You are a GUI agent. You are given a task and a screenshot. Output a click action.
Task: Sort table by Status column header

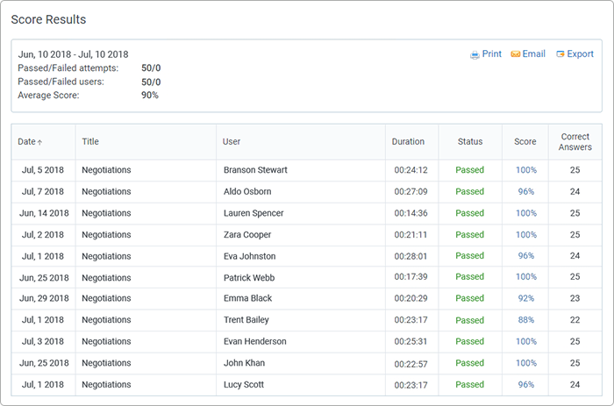[470, 141]
